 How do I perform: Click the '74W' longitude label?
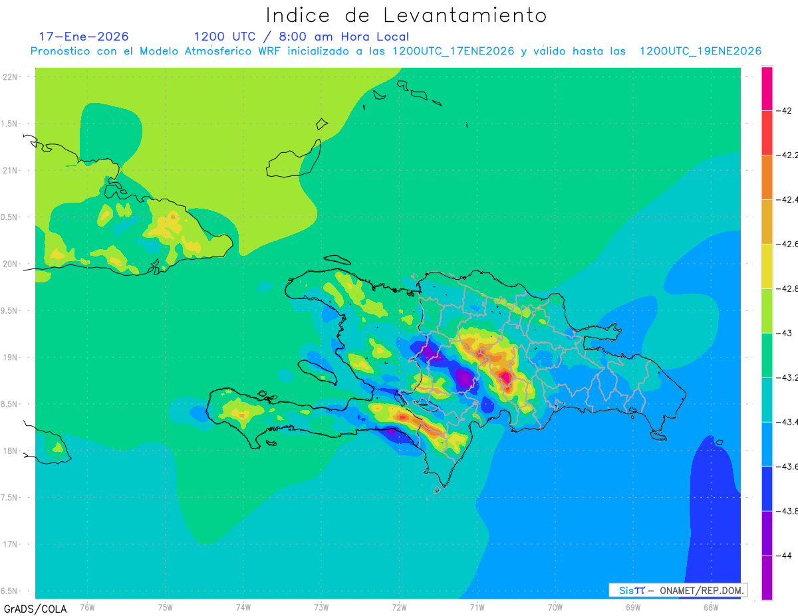(x=243, y=607)
